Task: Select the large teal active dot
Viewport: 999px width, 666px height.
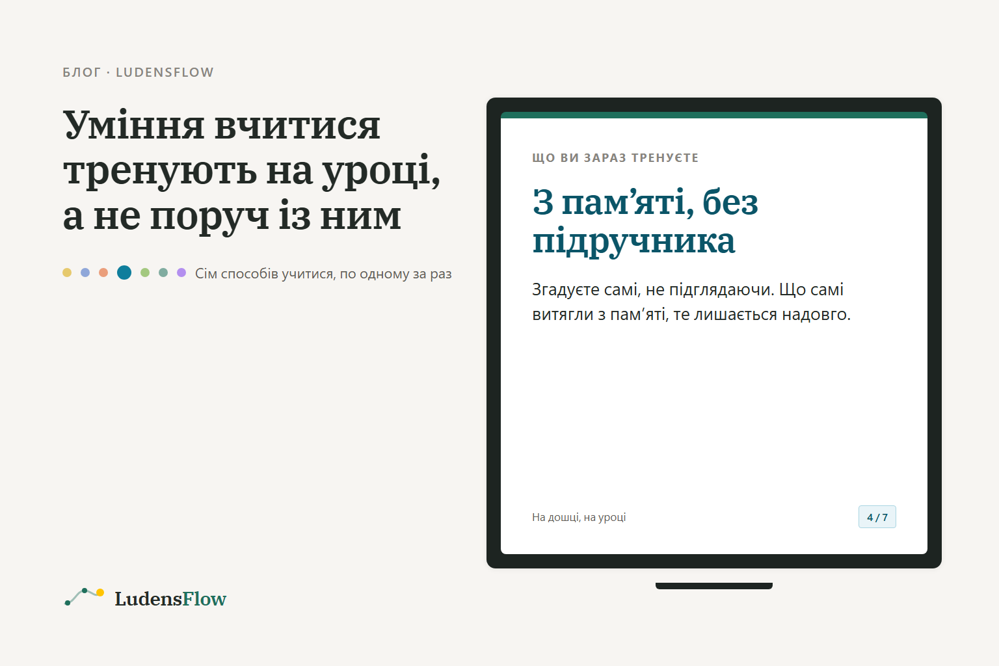Action: pos(124,273)
